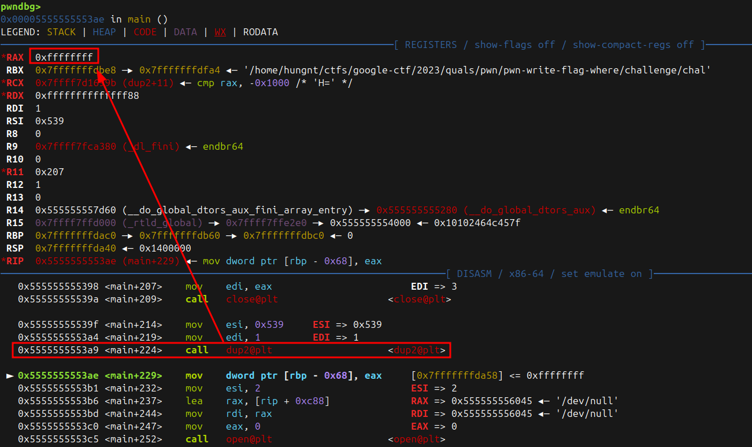Click the __do_global_dtors_aux_fini_array_entry symbol in R14
Viewport: 752px width, 447px height.
[x=237, y=210]
